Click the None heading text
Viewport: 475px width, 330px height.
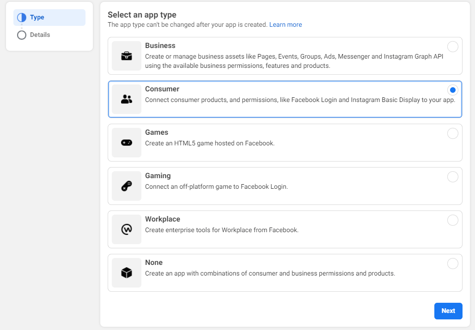click(154, 262)
